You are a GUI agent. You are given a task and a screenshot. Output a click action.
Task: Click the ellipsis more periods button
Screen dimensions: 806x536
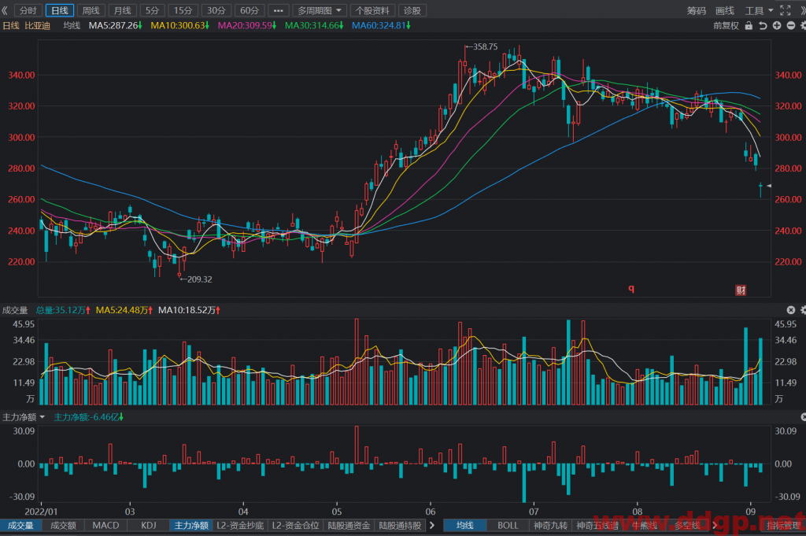[278, 10]
